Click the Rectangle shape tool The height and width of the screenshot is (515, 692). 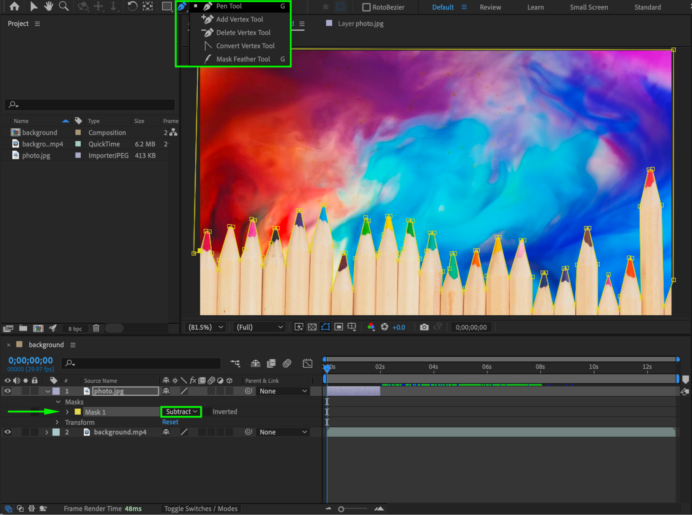(x=167, y=6)
